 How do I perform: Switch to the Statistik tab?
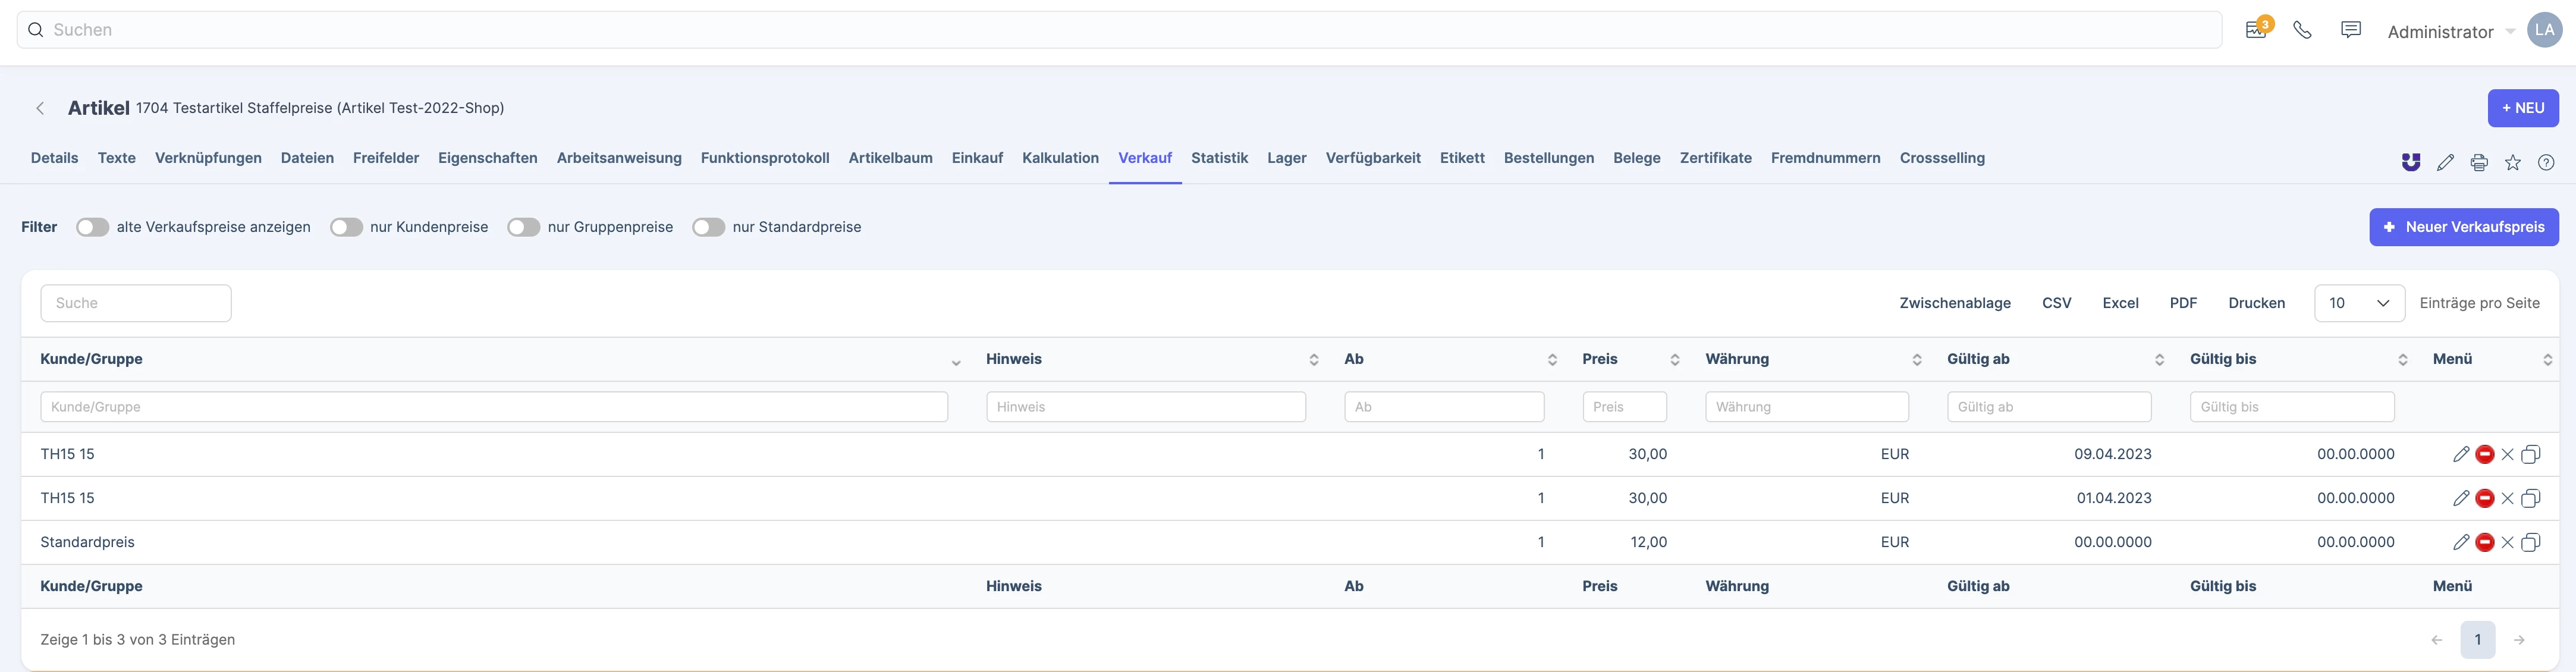(x=1219, y=158)
